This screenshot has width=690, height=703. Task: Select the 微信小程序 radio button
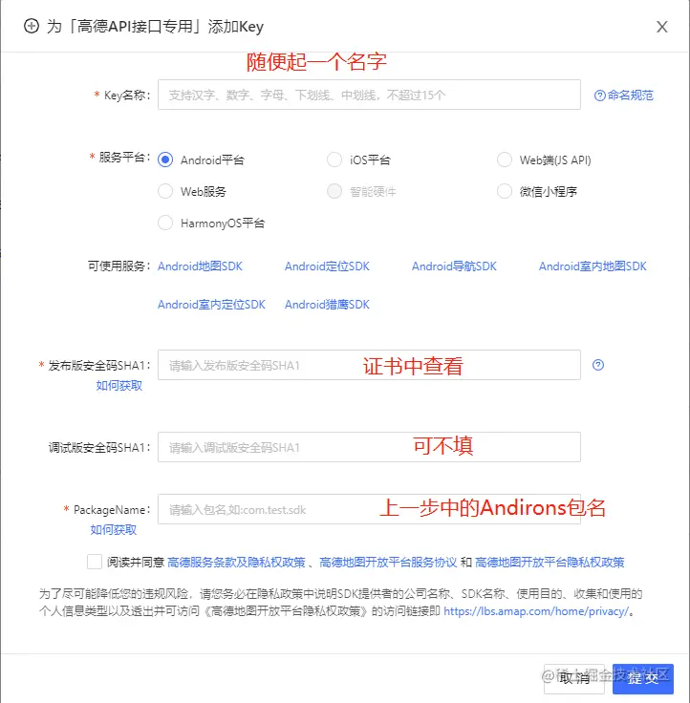[505, 191]
